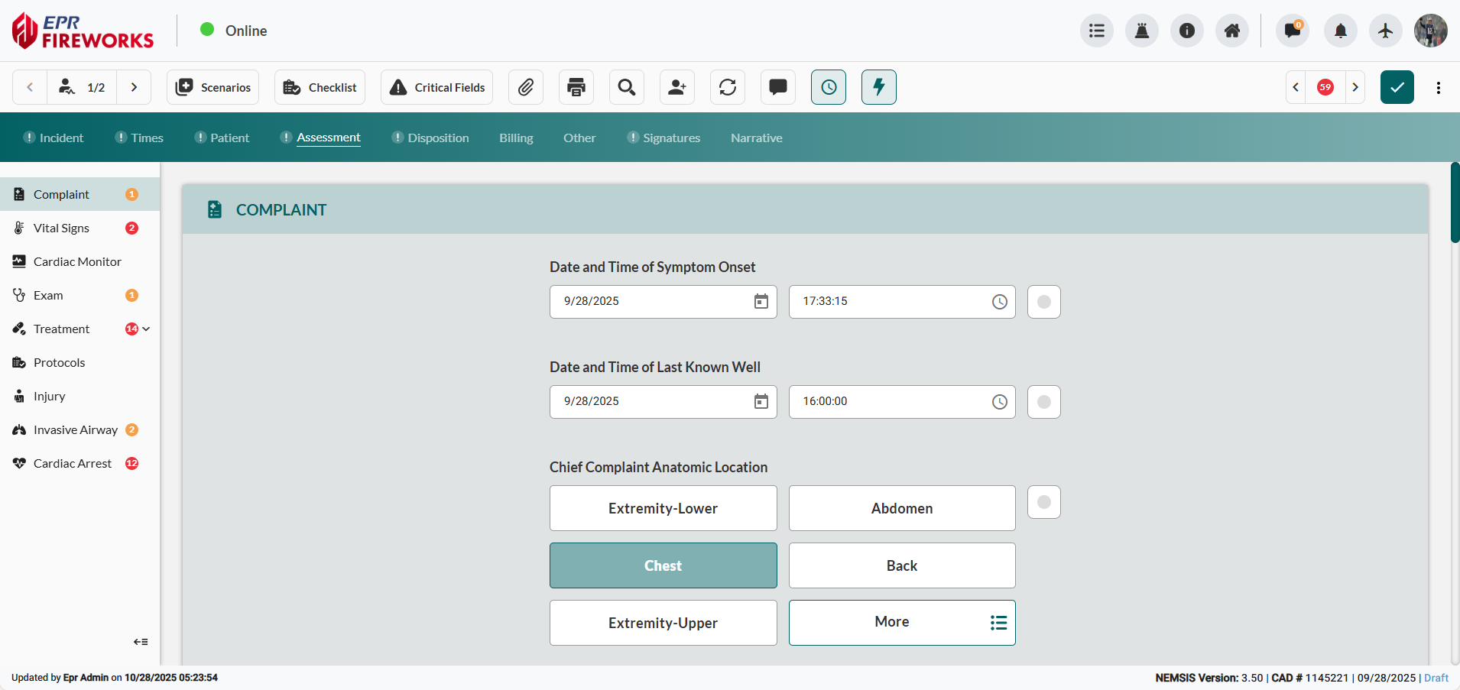
Task: Click the paperclip attachments icon
Action: [525, 87]
